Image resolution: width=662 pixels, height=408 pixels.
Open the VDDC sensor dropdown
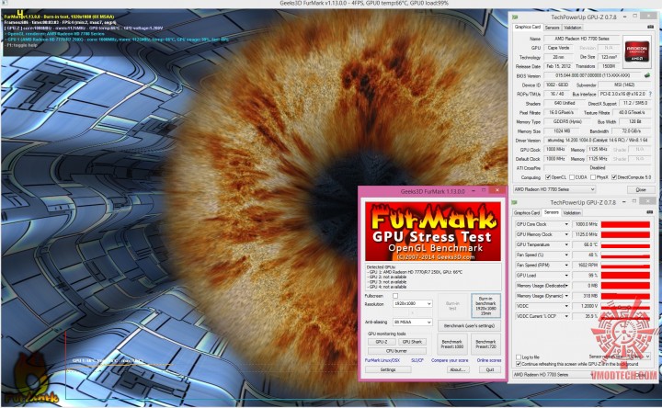(x=566, y=306)
